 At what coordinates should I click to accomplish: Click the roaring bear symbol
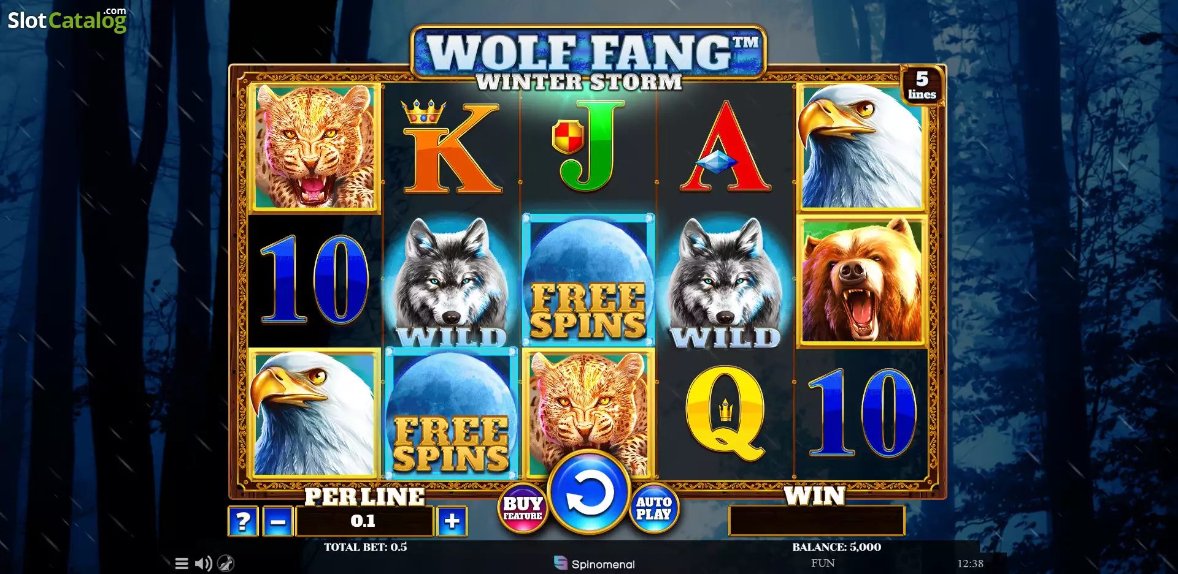862,281
